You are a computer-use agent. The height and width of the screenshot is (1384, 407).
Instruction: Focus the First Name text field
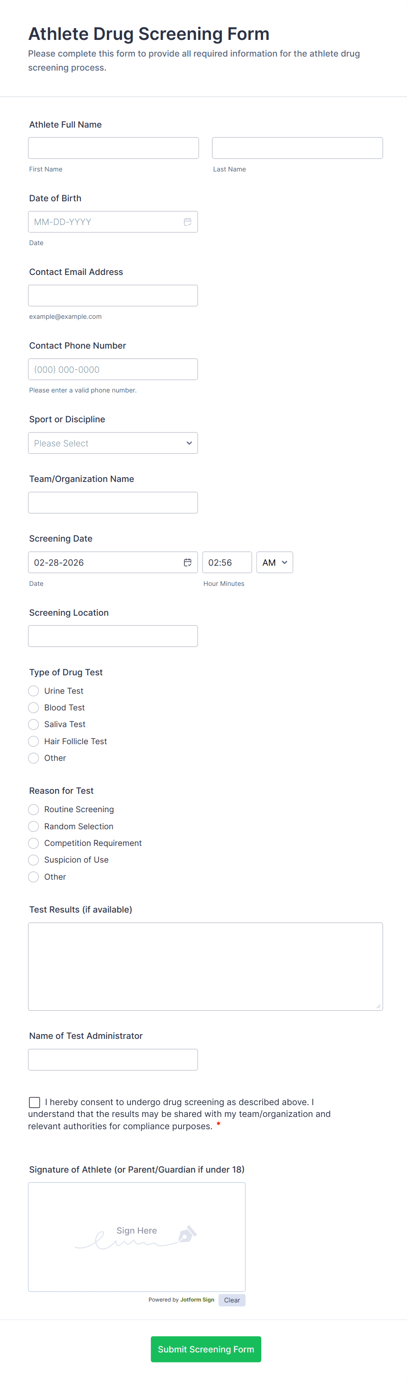(x=113, y=148)
